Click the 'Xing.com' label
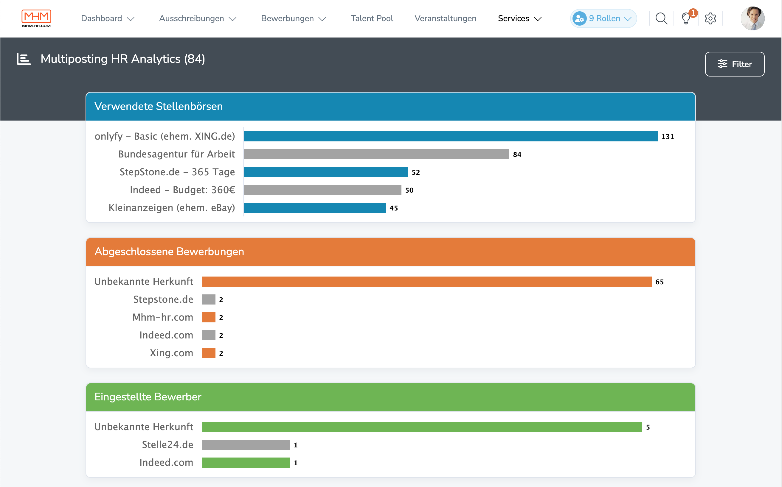This screenshot has width=782, height=487. pyautogui.click(x=172, y=353)
